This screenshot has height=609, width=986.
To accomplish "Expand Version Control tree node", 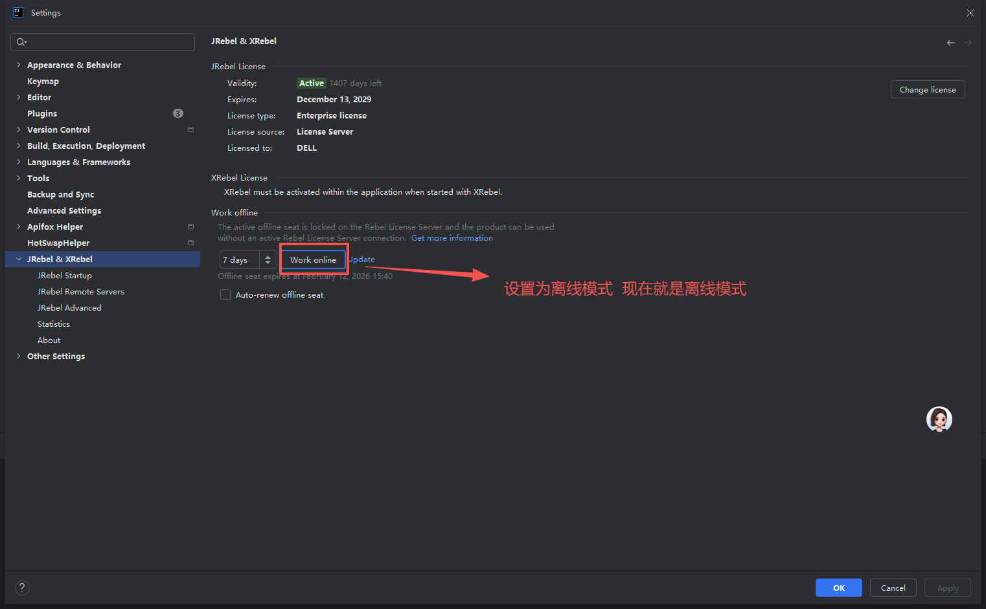I will 19,129.
